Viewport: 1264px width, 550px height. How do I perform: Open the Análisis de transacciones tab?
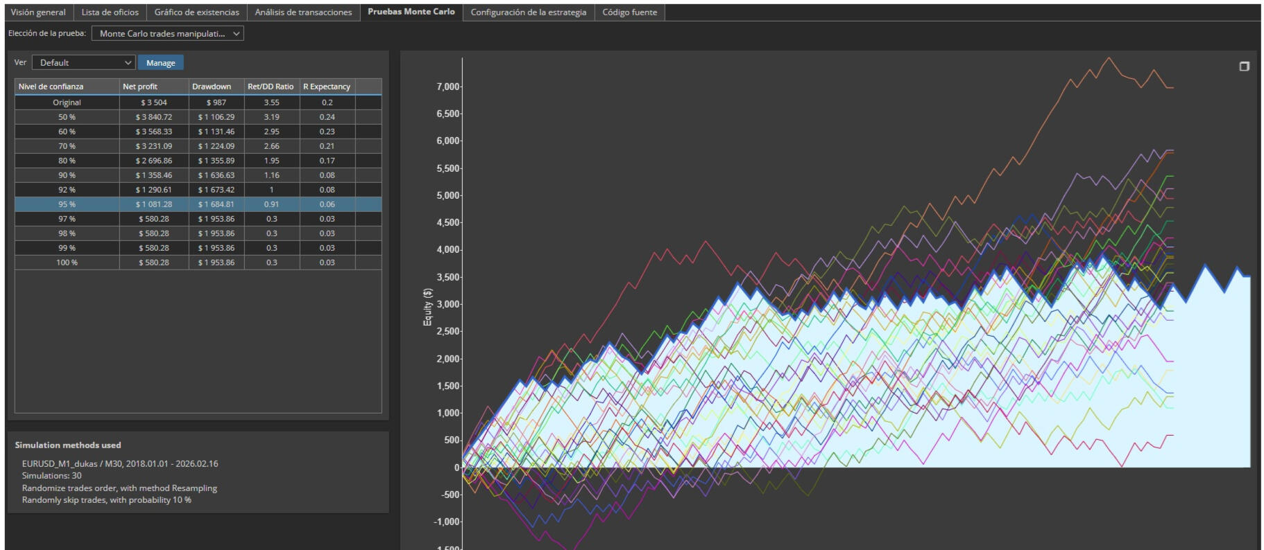pyautogui.click(x=303, y=12)
